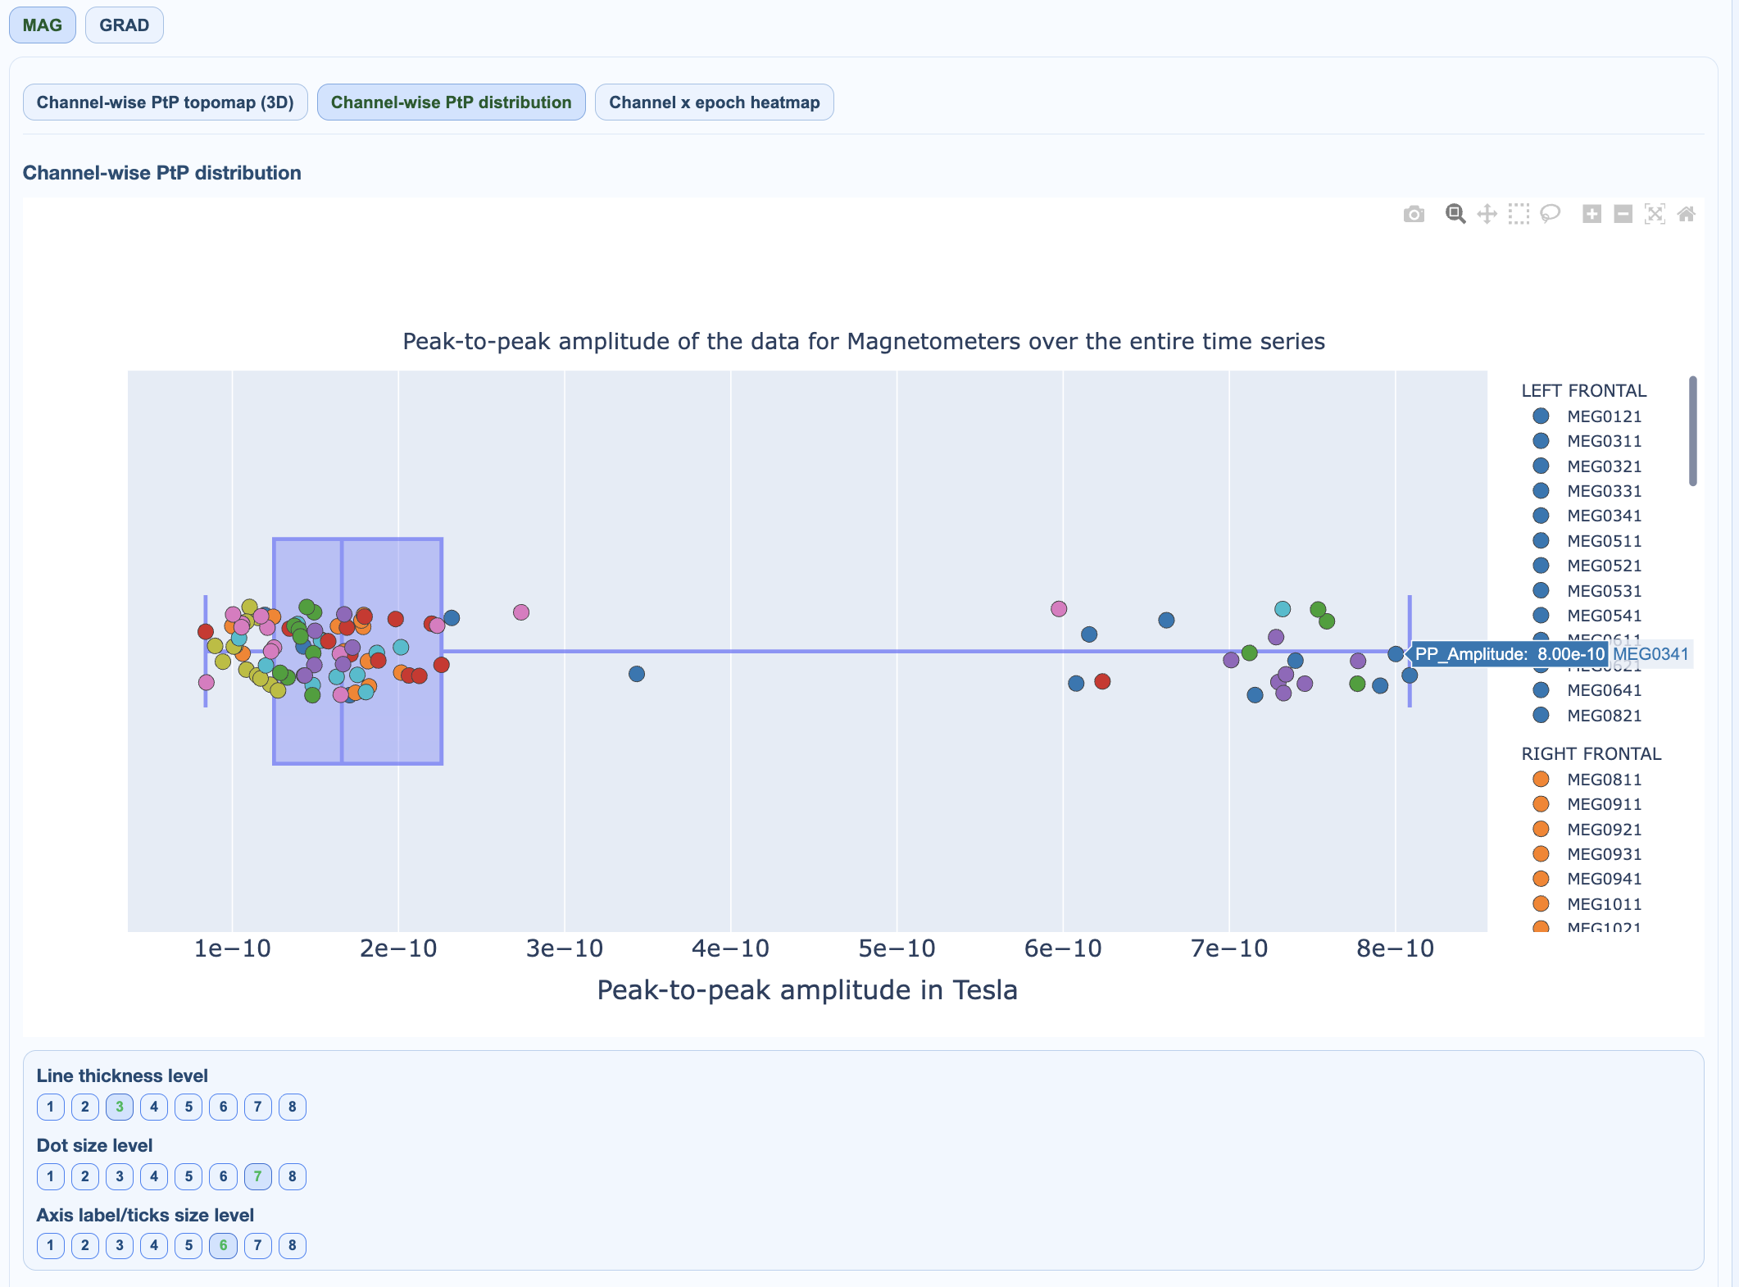Click the Zoom out minus icon

[x=1623, y=215]
